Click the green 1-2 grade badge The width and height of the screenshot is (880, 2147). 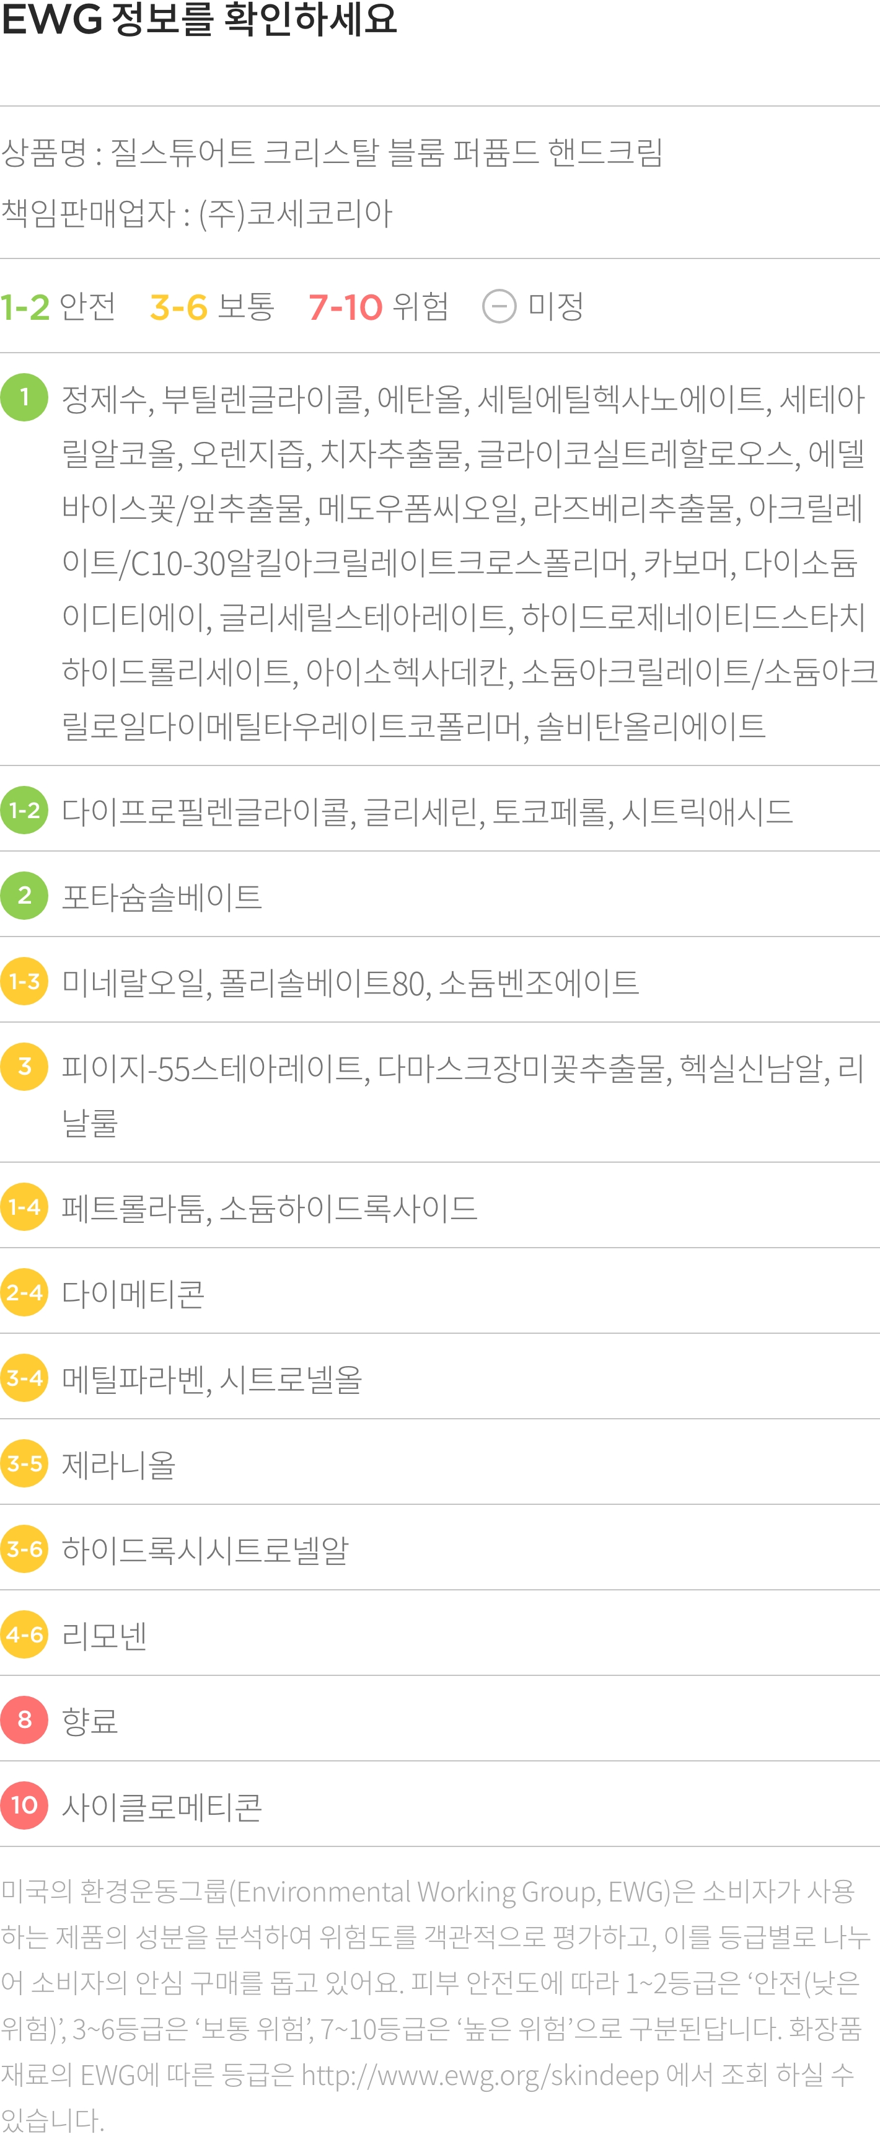(x=24, y=810)
